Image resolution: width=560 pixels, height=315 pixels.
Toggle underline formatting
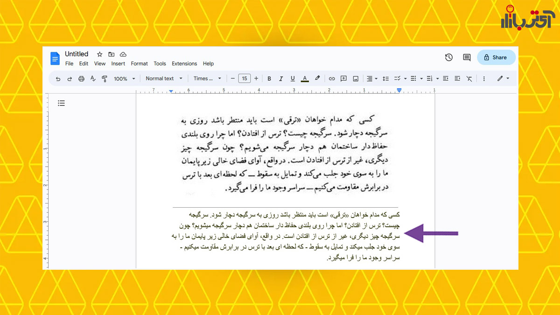293,78
